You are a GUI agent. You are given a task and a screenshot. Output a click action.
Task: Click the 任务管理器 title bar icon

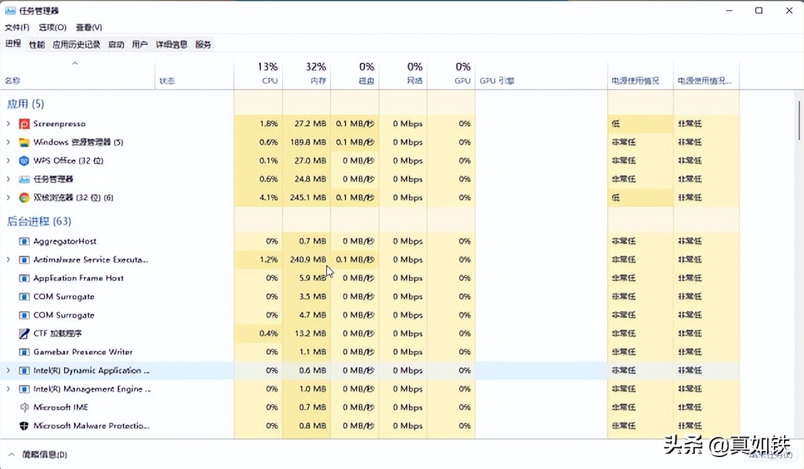click(9, 10)
